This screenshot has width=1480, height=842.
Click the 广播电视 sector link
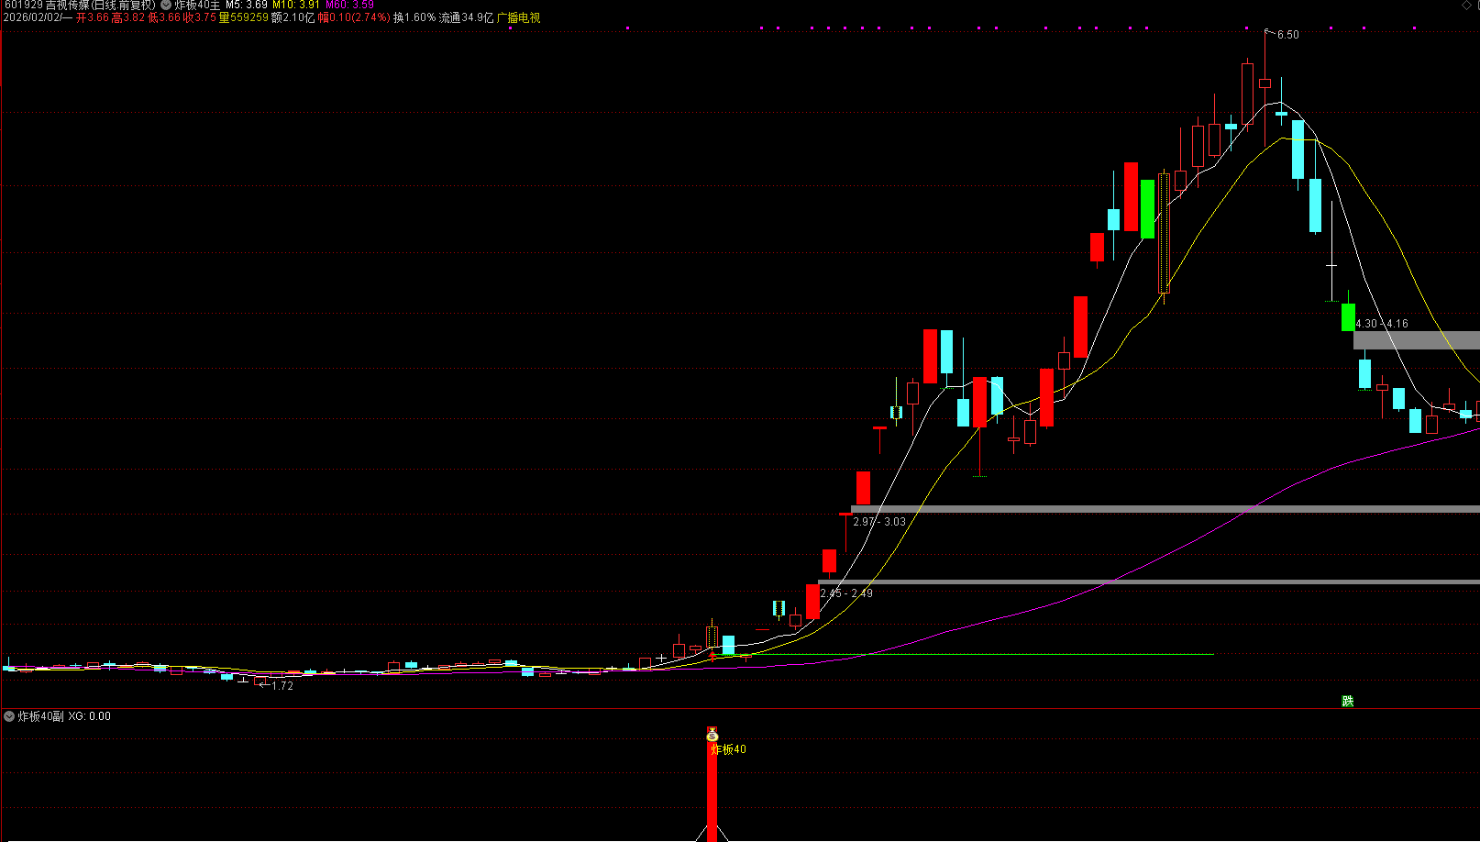point(518,18)
